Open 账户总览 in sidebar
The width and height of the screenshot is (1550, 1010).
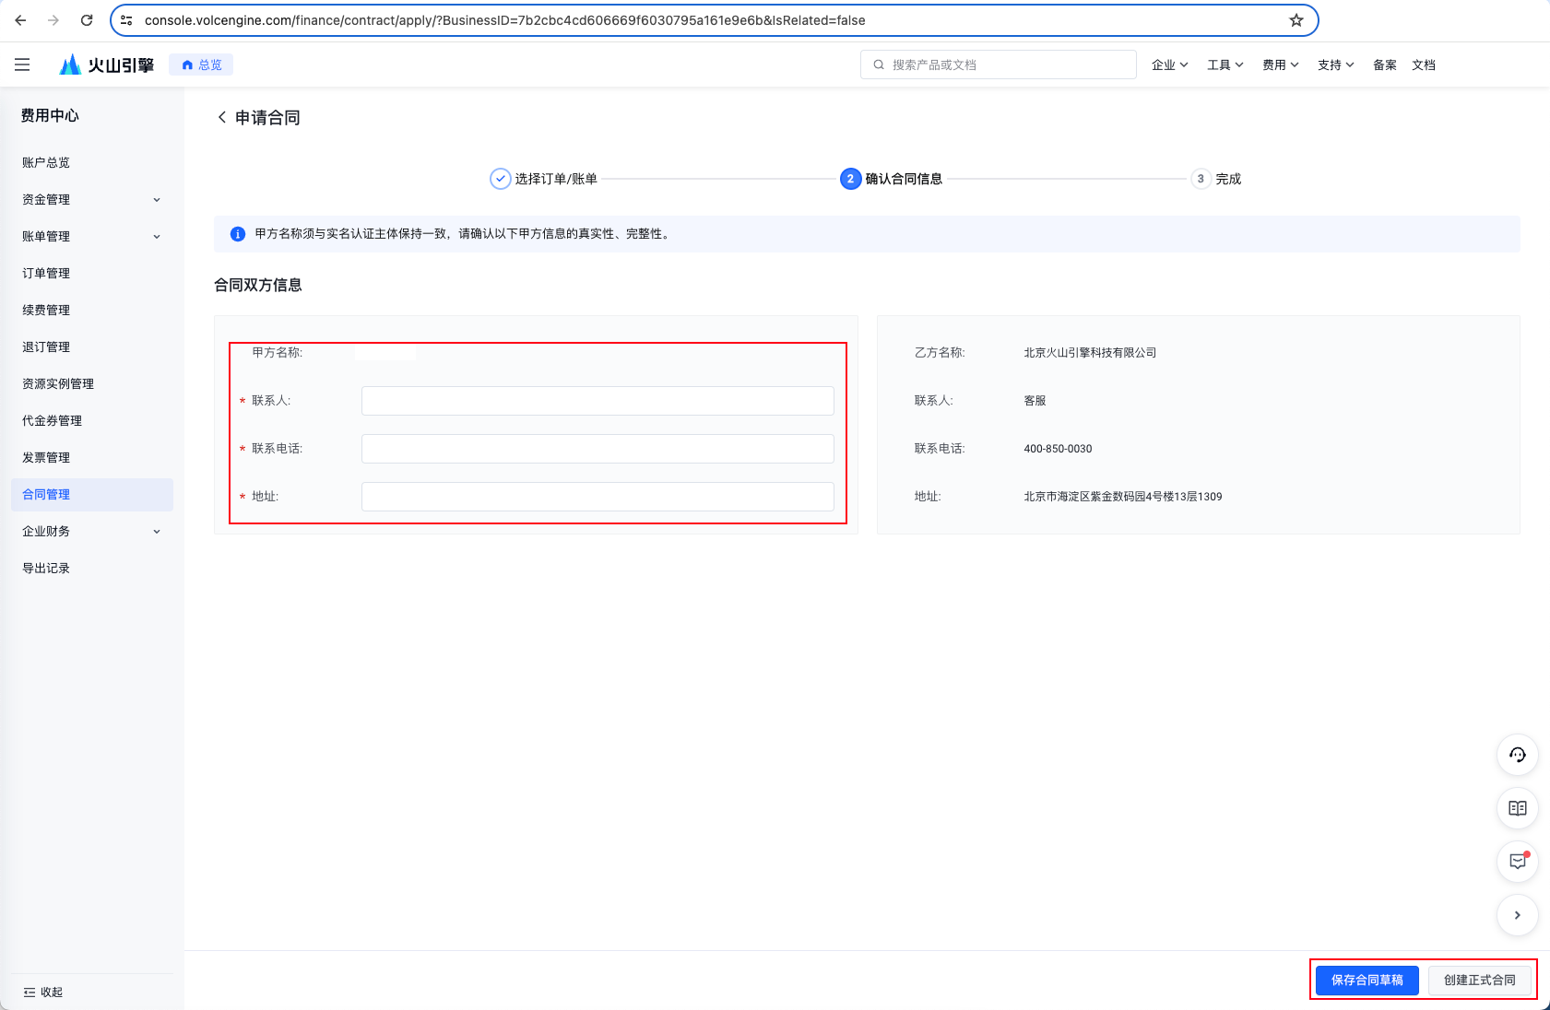pos(92,163)
